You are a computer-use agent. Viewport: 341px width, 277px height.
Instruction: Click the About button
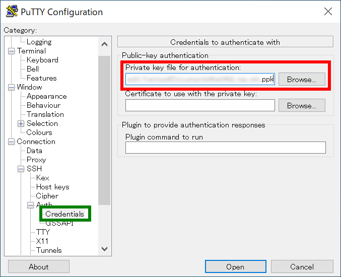coord(39,266)
